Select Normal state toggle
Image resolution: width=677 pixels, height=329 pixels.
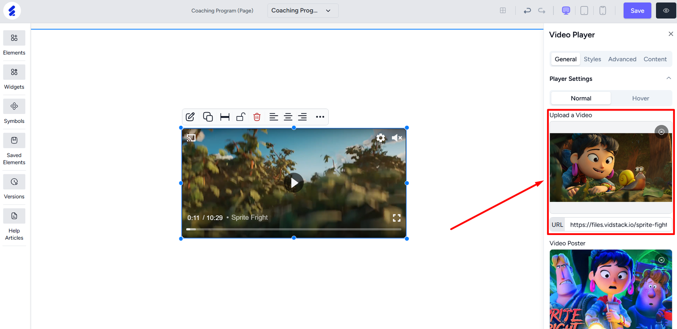coord(581,98)
